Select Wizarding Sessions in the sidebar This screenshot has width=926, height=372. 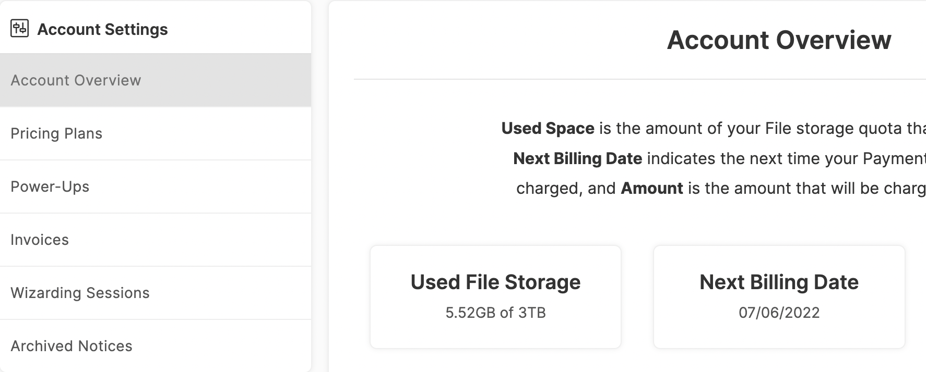156,293
